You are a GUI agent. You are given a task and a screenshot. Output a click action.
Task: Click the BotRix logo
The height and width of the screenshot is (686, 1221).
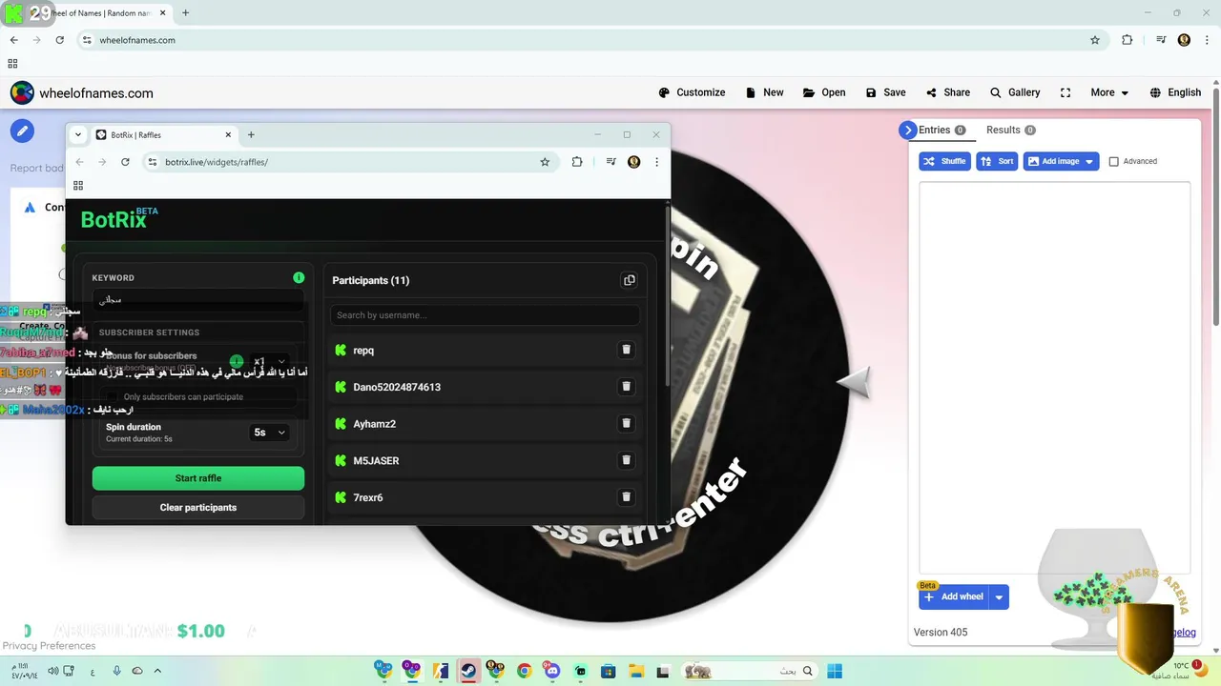[118, 218]
